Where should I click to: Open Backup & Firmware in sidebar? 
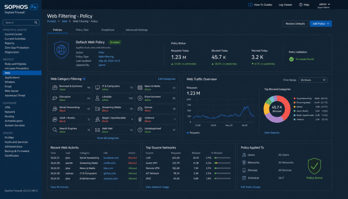[17, 151]
